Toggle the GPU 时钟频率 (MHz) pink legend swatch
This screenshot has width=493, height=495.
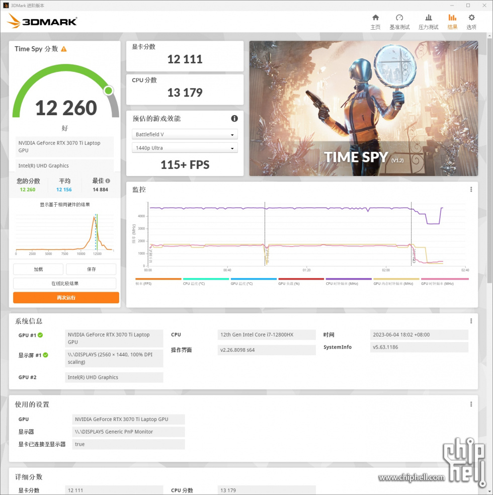[x=445, y=279]
